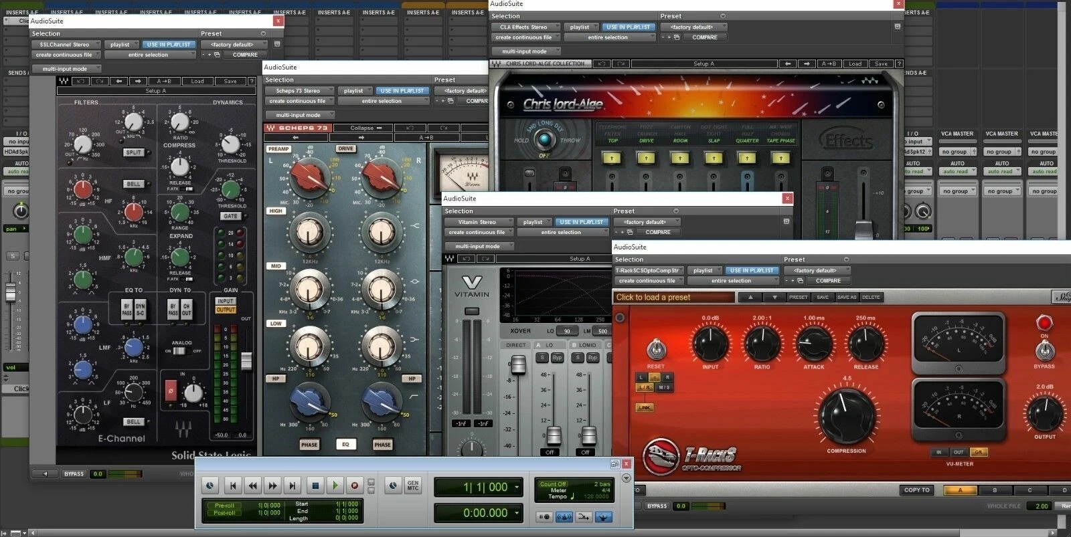This screenshot has height=537, width=1071.
Task: Click the Load button in SSL E-Channel
Action: pyautogui.click(x=197, y=81)
